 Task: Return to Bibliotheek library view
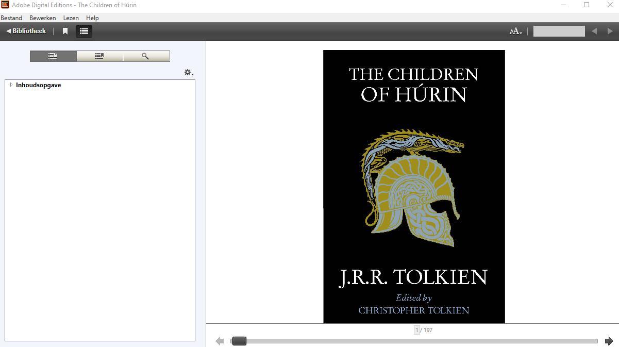(26, 31)
